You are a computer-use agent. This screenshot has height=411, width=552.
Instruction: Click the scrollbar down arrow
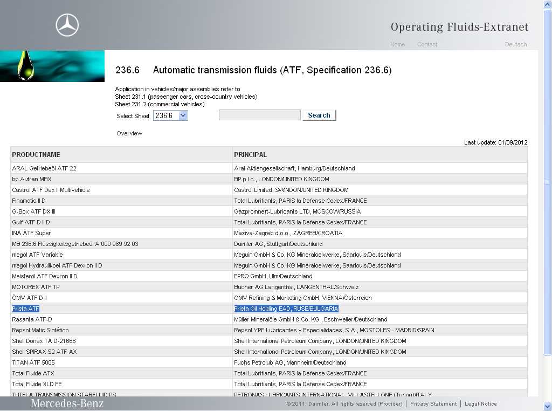point(548,406)
